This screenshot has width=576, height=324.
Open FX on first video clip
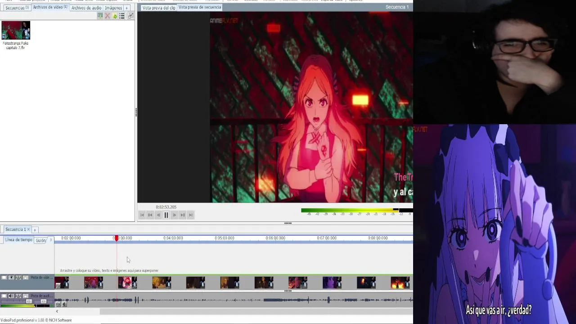[x=58, y=286]
